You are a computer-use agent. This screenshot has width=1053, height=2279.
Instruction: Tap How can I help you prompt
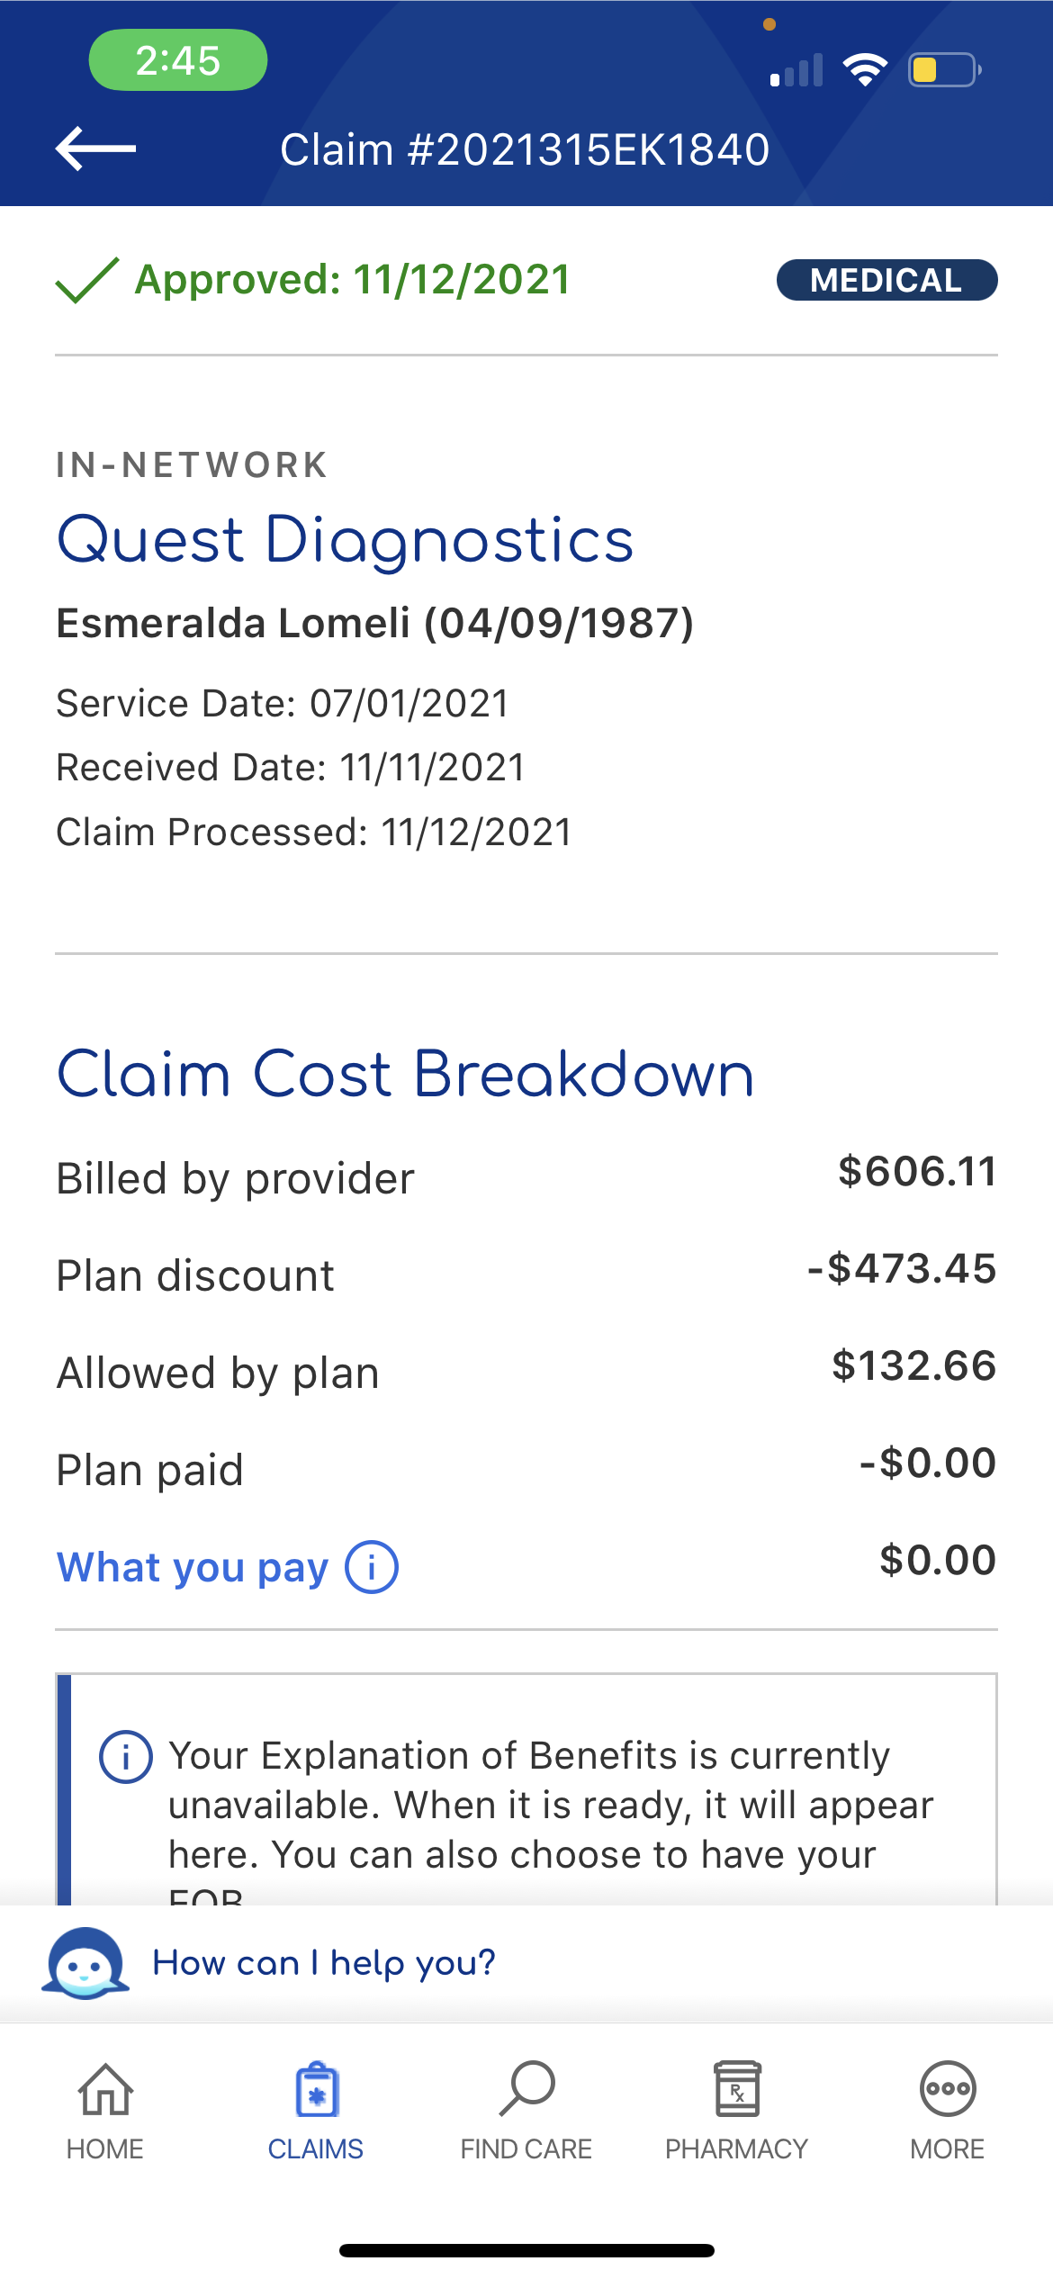324,1962
